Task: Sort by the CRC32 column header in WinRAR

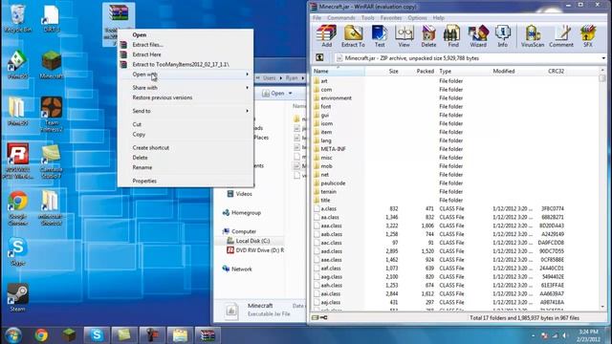Action: point(556,71)
